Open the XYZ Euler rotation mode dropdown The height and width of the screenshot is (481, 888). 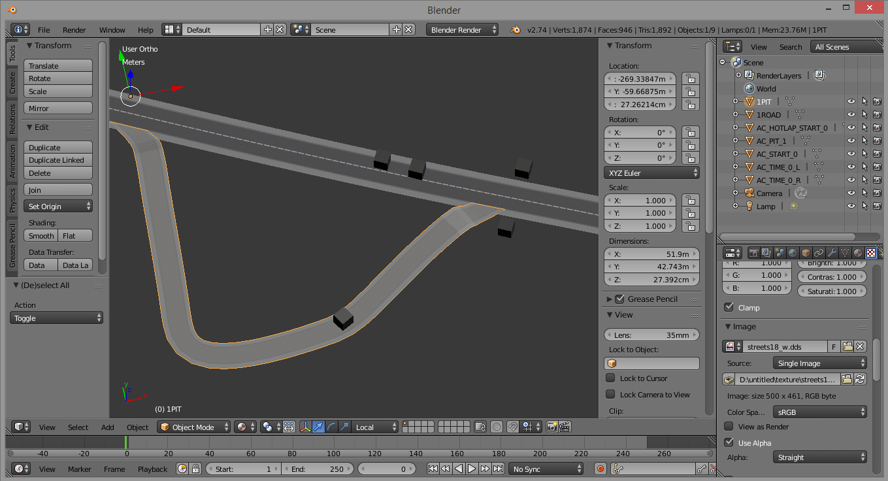pyautogui.click(x=652, y=173)
